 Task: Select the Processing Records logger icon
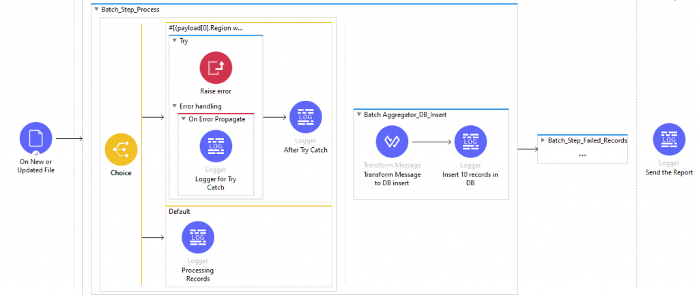pyautogui.click(x=197, y=238)
